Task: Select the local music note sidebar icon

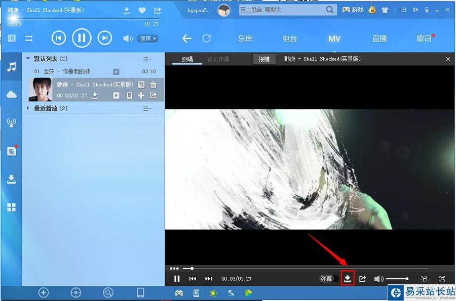Action: [11, 67]
